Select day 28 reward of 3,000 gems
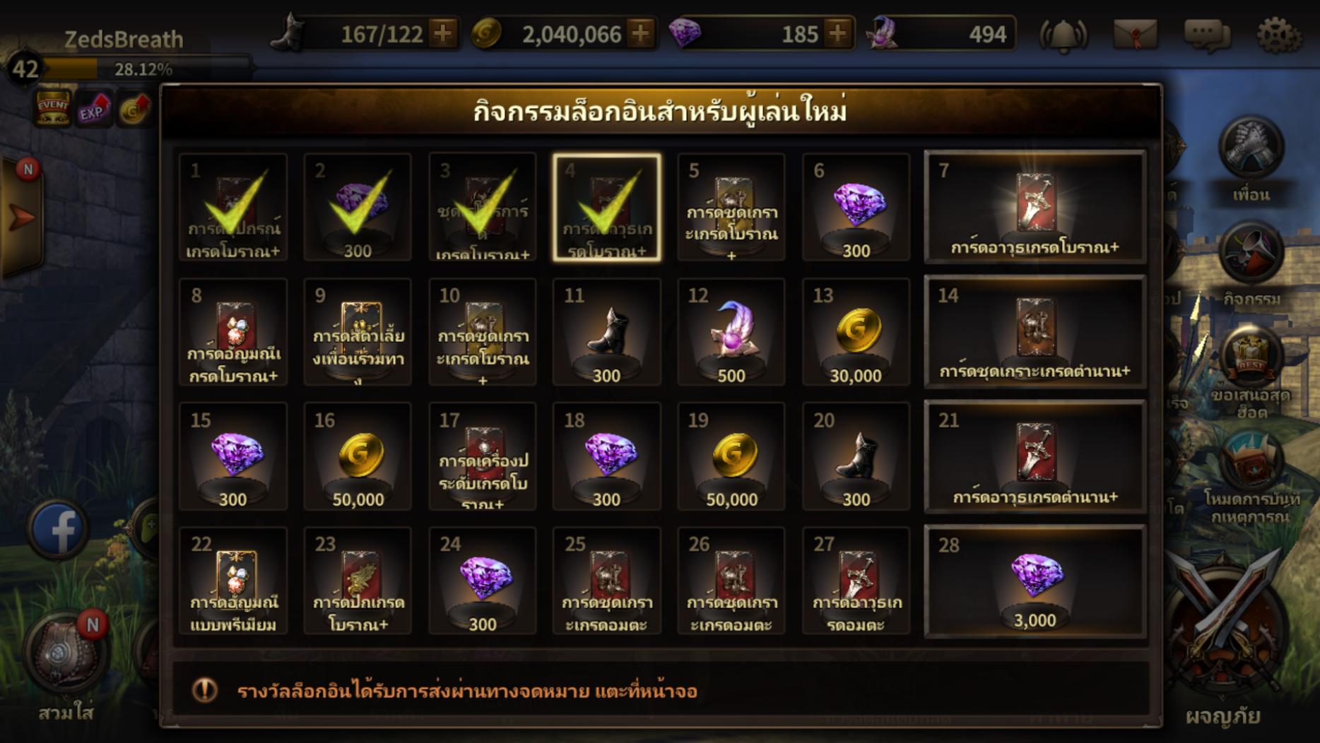1320x743 pixels. 1035,581
